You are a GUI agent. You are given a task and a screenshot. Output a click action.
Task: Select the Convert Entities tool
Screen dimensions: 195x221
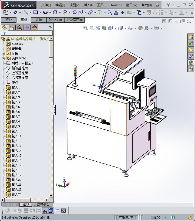[139, 12]
